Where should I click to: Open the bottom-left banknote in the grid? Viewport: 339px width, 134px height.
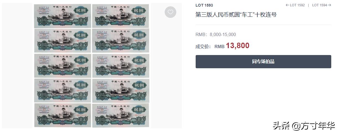[63, 115]
